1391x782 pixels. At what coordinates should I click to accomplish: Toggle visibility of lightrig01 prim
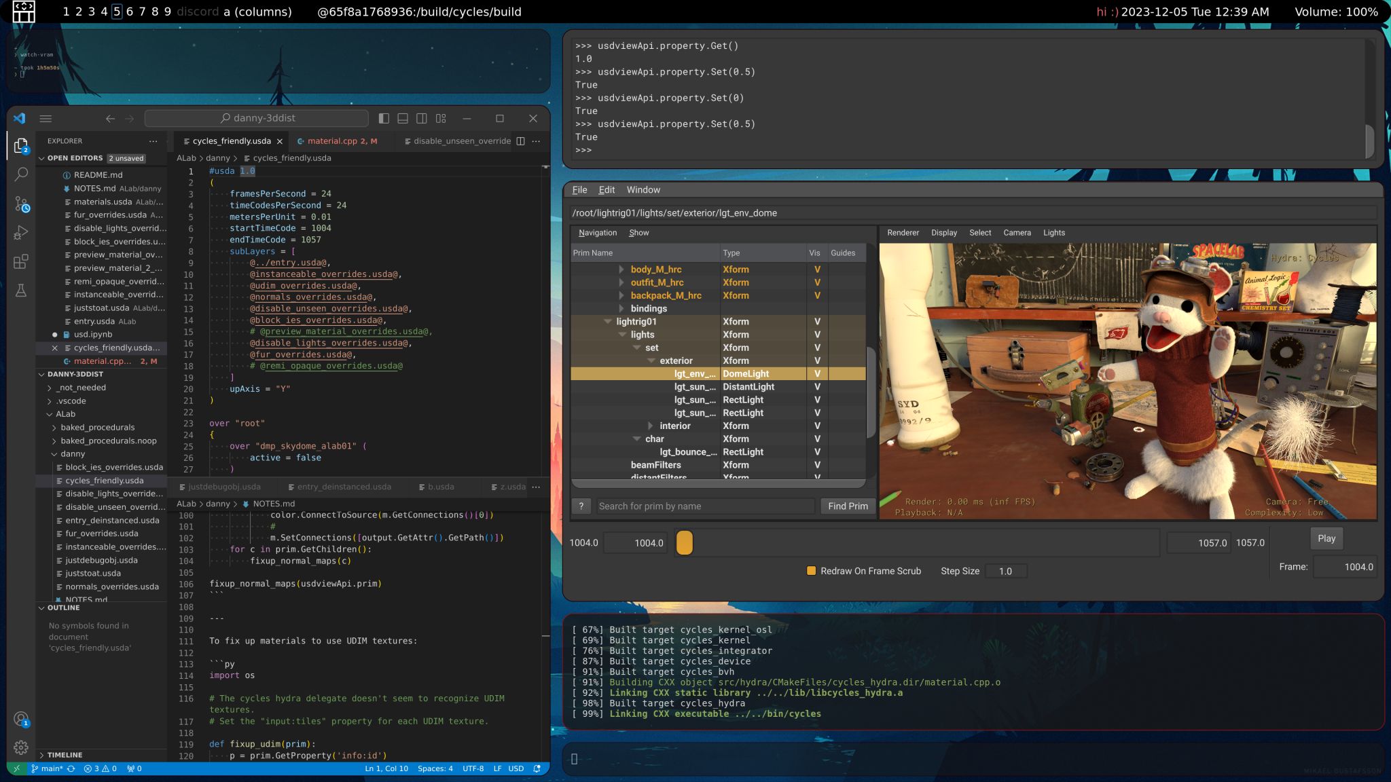pyautogui.click(x=817, y=322)
